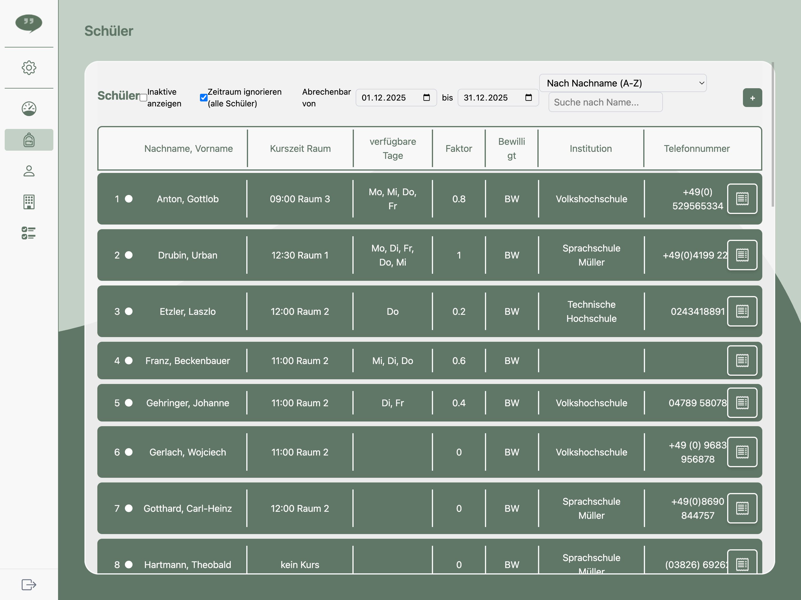Open the Nach Nachname (A-Z) sort dropdown
This screenshot has width=801, height=600.
click(622, 83)
